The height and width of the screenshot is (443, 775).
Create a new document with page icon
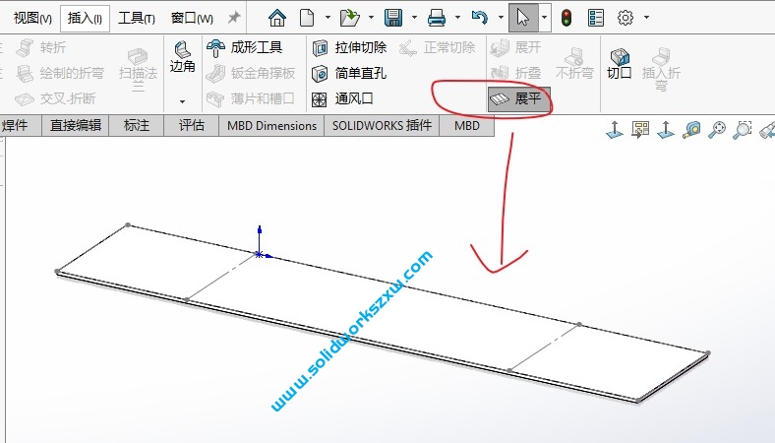(307, 18)
